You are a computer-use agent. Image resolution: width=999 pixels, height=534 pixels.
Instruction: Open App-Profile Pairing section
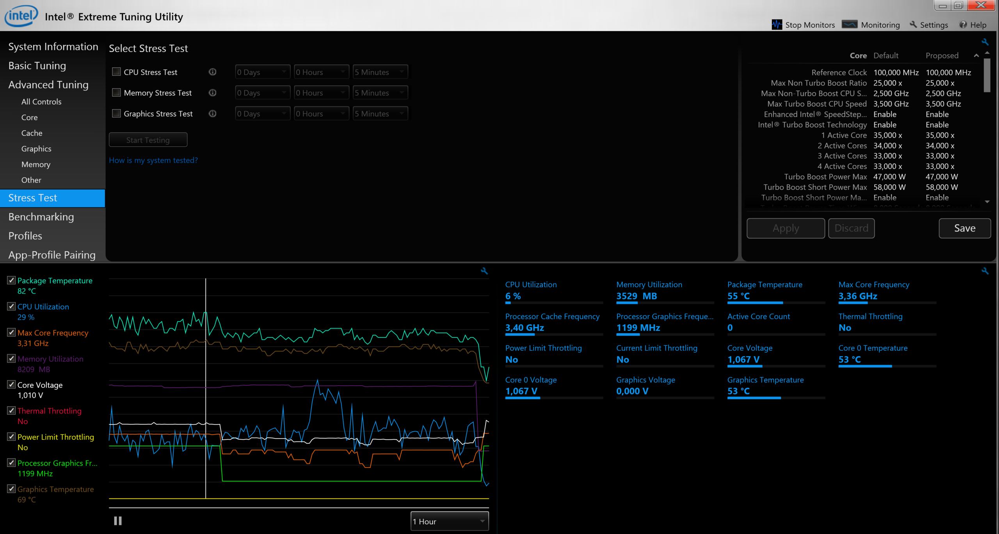click(x=52, y=255)
